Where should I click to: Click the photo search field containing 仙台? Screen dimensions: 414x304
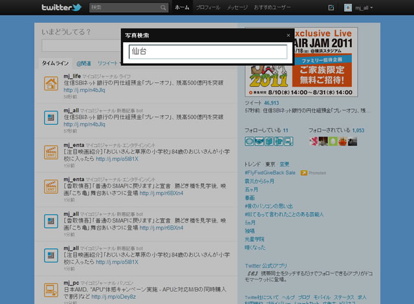click(208, 52)
